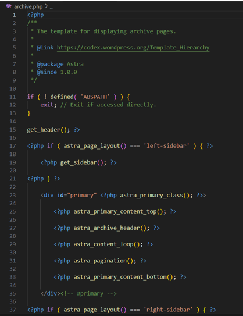Click the 'right-sidebar' string
Viewport: 243px width, 316px height.
click(x=168, y=310)
